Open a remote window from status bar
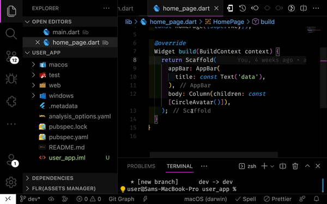 pyautogui.click(x=8, y=199)
